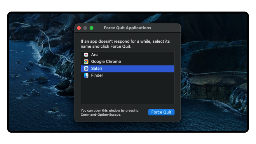Click the greyed-out minimize window button
256x144 pixels.
tap(85, 28)
